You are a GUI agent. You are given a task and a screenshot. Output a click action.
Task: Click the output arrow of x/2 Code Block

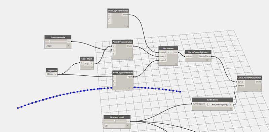pos(91,64)
